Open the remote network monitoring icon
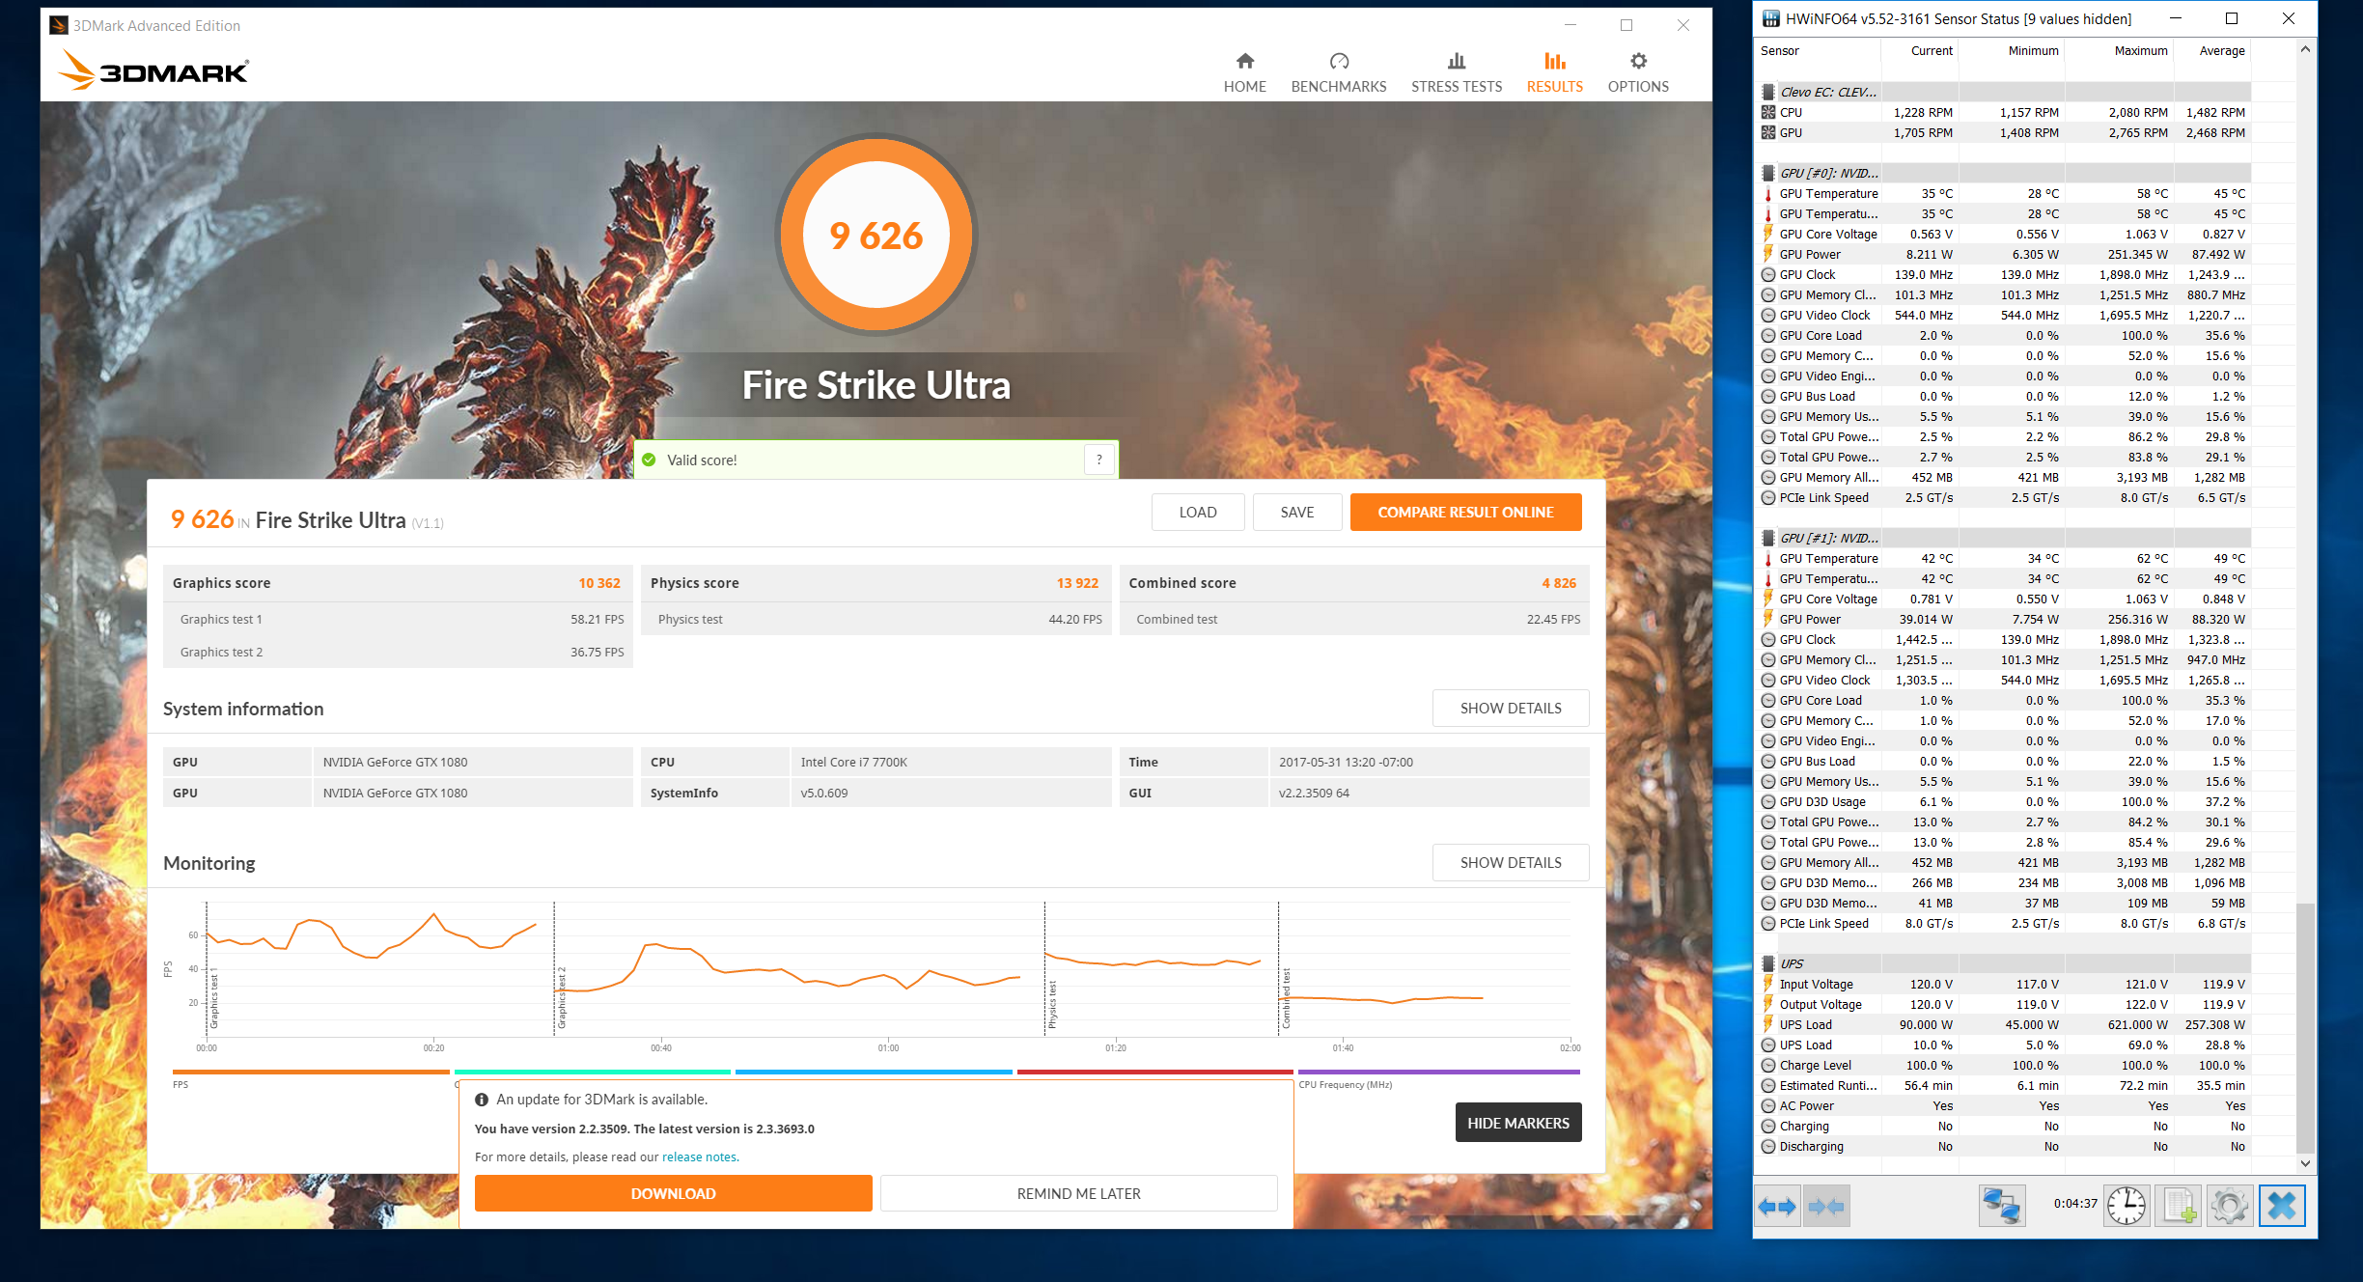The image size is (2363, 1282). [2001, 1206]
